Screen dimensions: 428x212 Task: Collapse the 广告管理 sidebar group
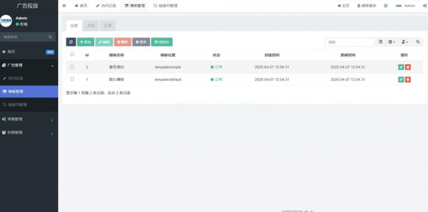coord(29,65)
